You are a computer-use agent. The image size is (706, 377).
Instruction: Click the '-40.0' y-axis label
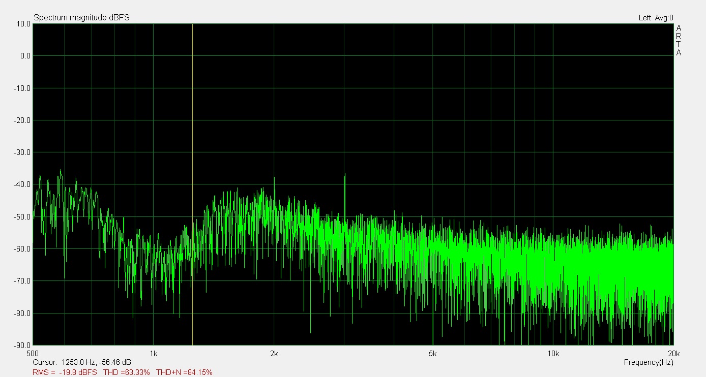21,184
